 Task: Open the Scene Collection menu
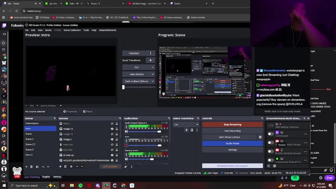[x=72, y=30]
